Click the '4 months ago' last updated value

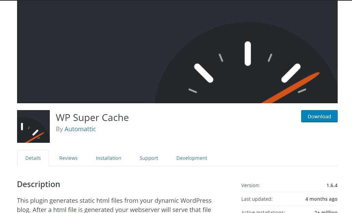(321, 199)
